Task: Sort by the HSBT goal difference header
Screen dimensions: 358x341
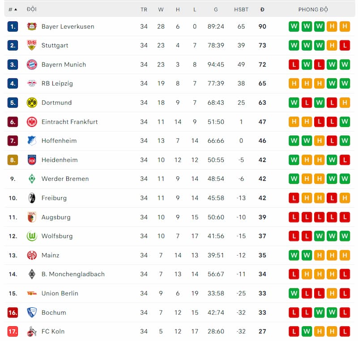Action: point(241,9)
